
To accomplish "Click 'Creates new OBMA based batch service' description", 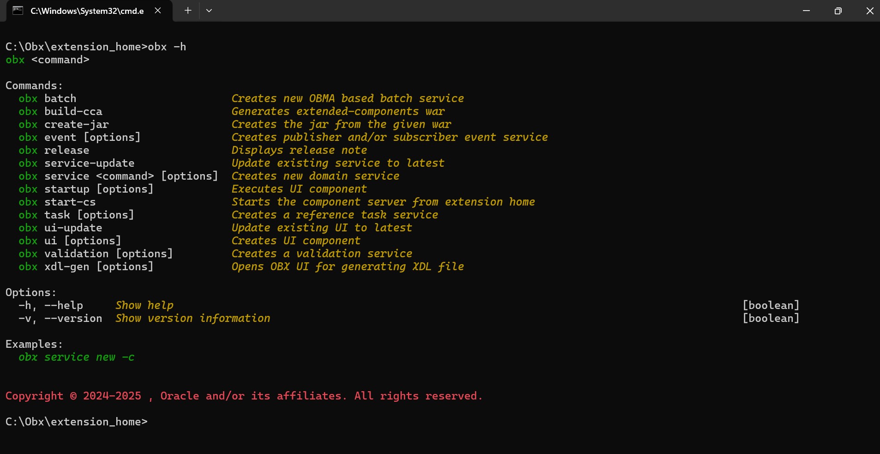I will tap(347, 98).
